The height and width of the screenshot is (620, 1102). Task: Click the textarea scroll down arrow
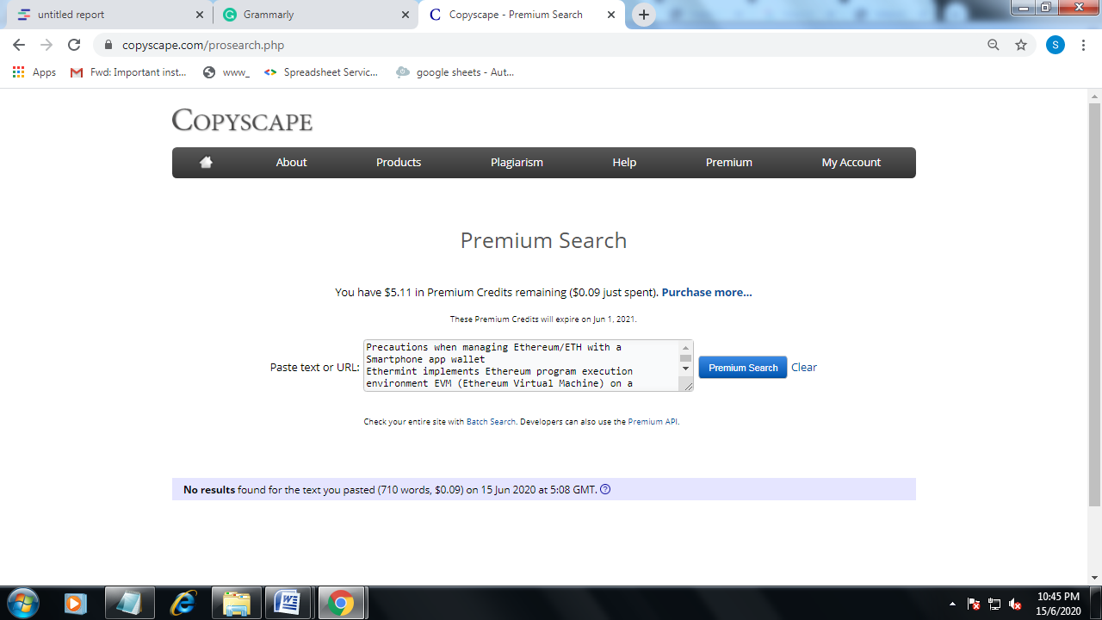(x=686, y=369)
